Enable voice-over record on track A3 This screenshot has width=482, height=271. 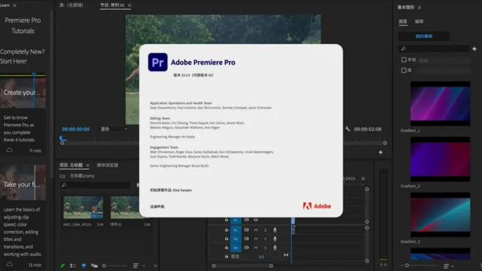[x=275, y=248]
